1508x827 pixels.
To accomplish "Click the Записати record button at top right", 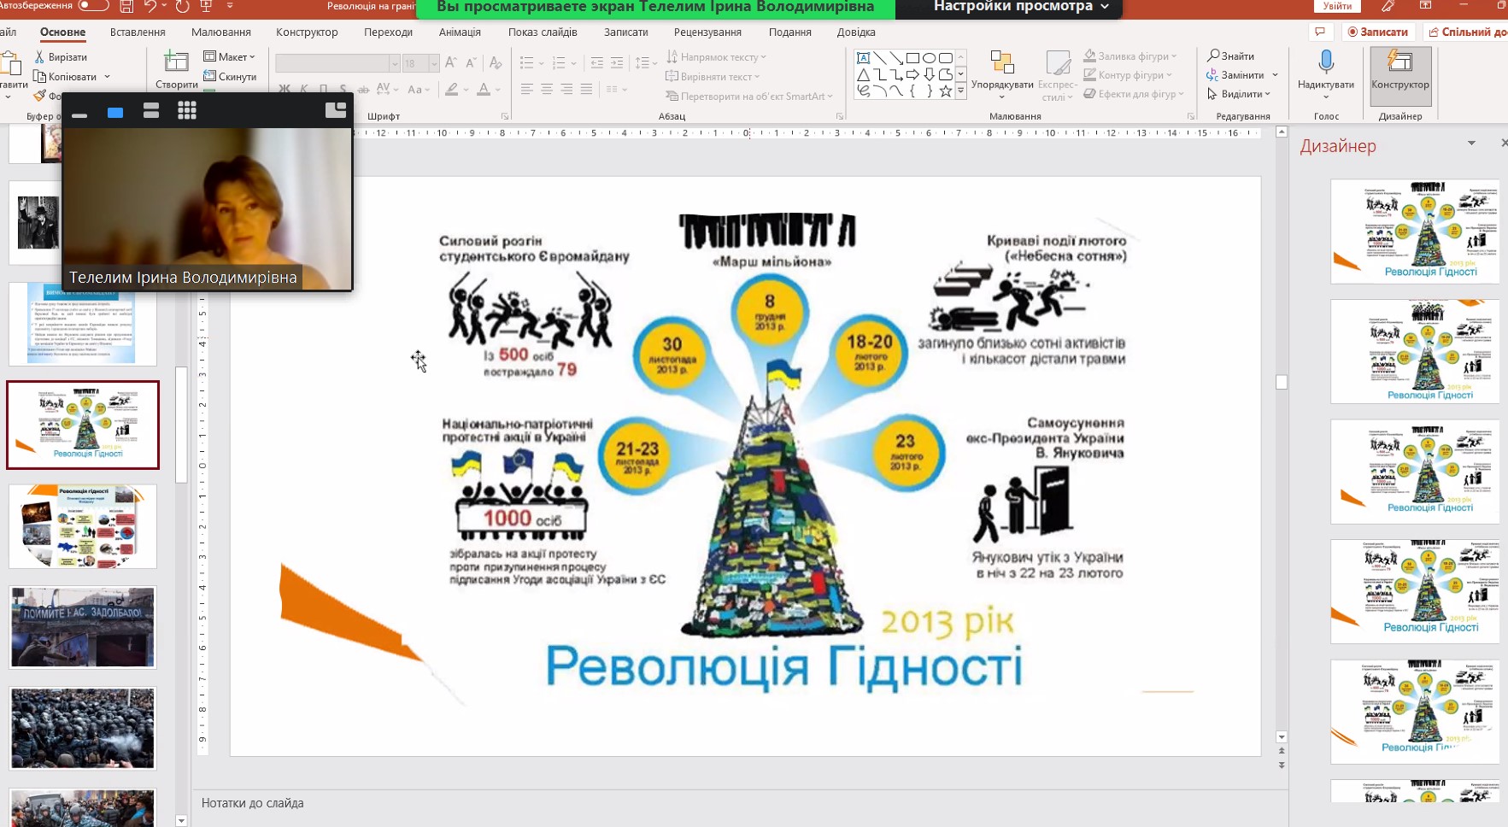I will pyautogui.click(x=1377, y=32).
